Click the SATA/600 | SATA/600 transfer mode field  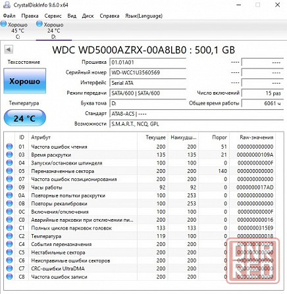coord(147,93)
